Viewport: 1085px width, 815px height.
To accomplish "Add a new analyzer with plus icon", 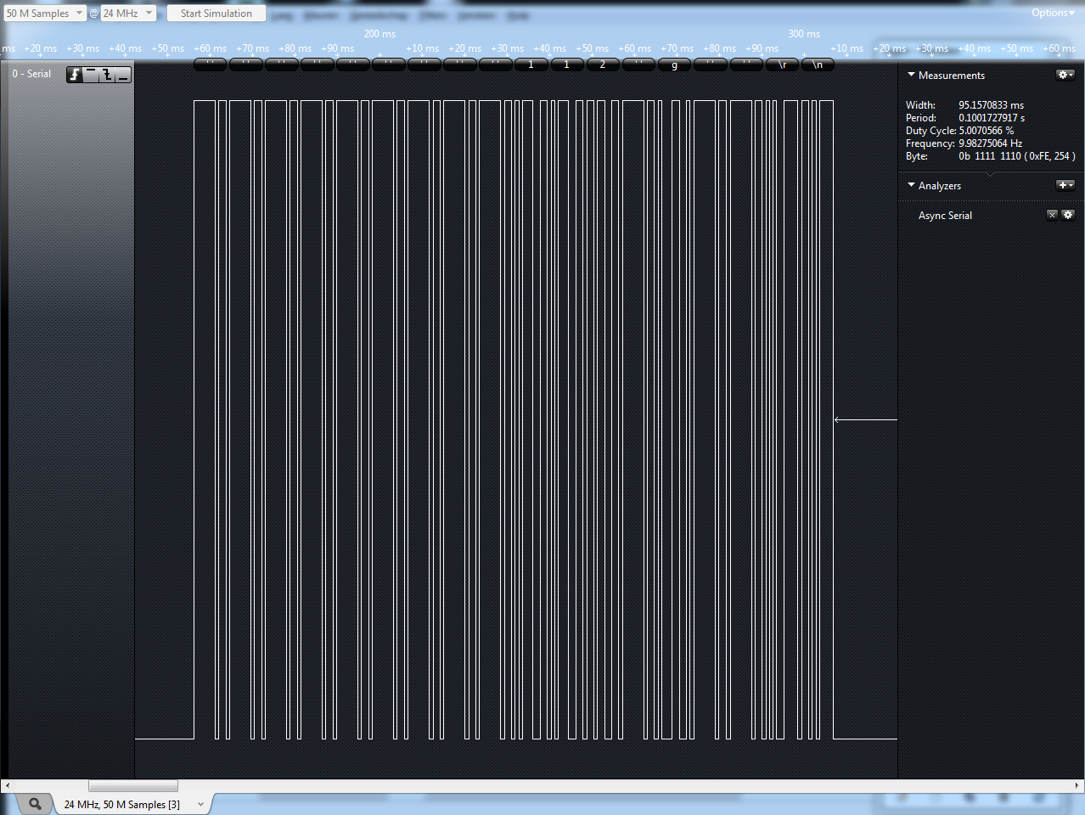I will 1062,184.
